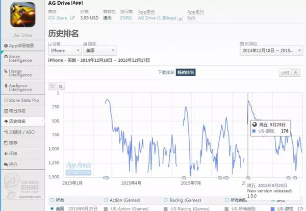
Task: Open the 美国 country dropdown
Action: click(x=100, y=51)
